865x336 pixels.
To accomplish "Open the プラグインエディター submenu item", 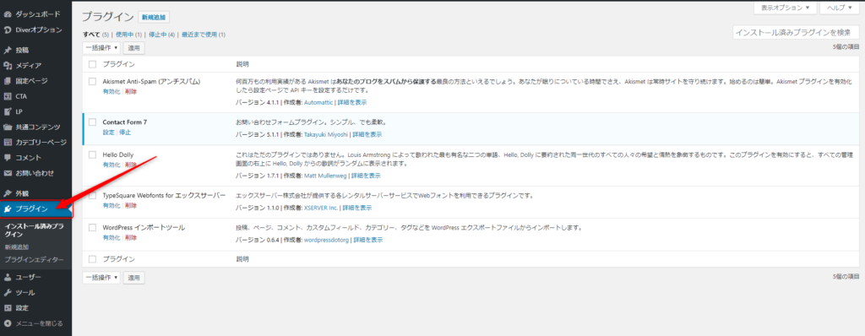I will (x=34, y=259).
